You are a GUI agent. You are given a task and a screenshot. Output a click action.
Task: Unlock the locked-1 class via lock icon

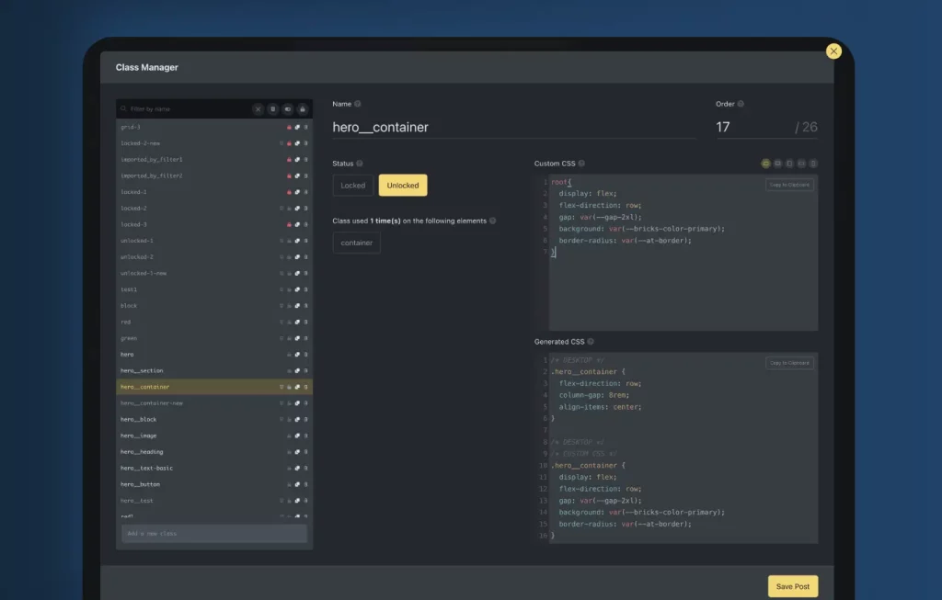tap(289, 192)
